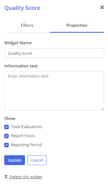Click the trash can icon

tap(6, 177)
